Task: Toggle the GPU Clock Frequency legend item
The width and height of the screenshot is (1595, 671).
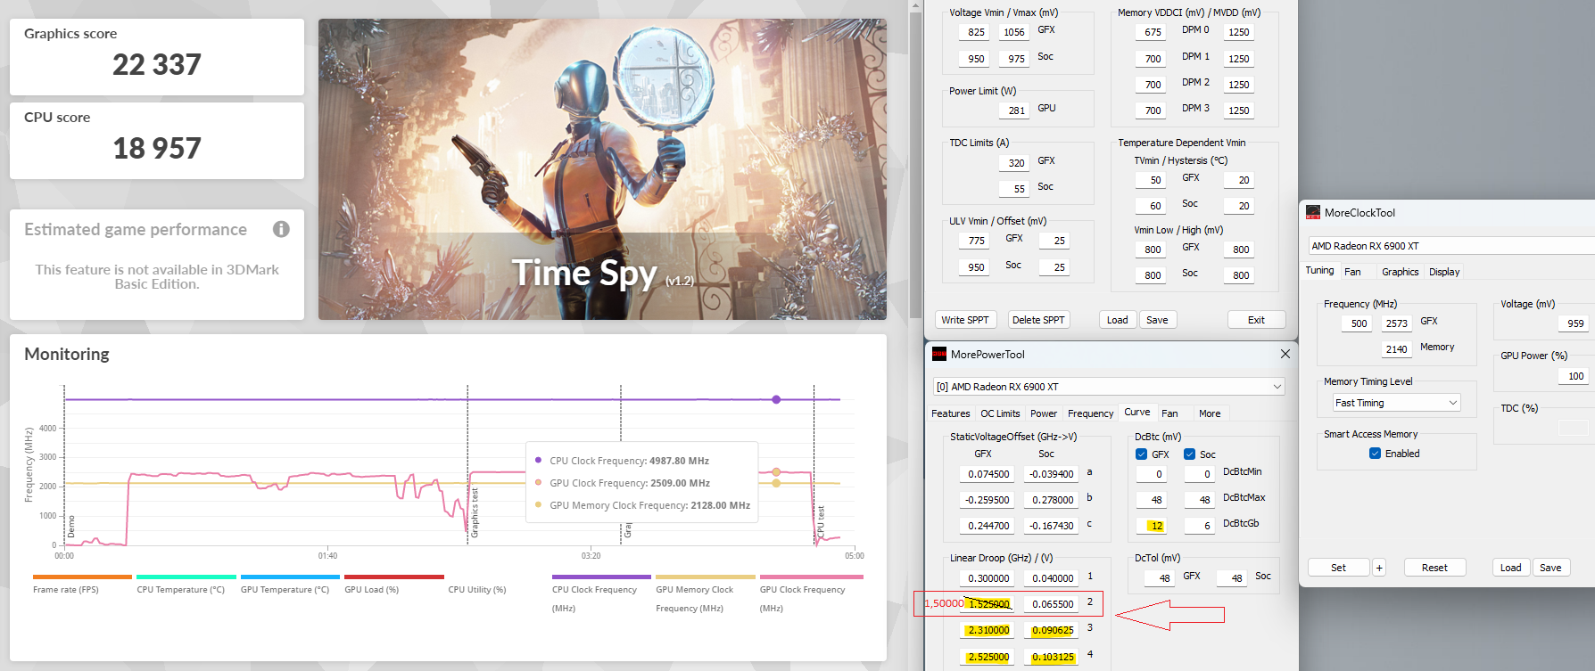Action: (809, 594)
